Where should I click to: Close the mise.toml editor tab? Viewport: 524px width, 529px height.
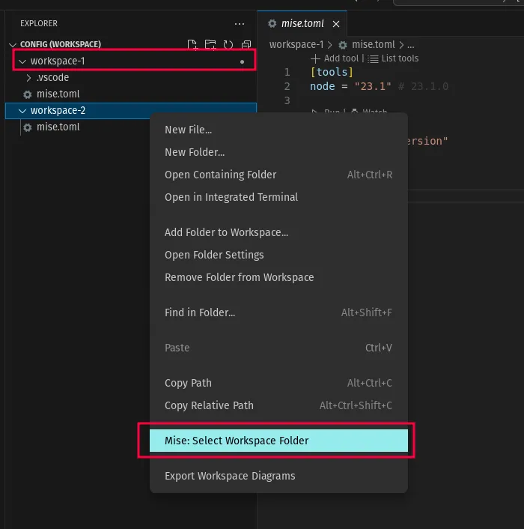pos(336,24)
